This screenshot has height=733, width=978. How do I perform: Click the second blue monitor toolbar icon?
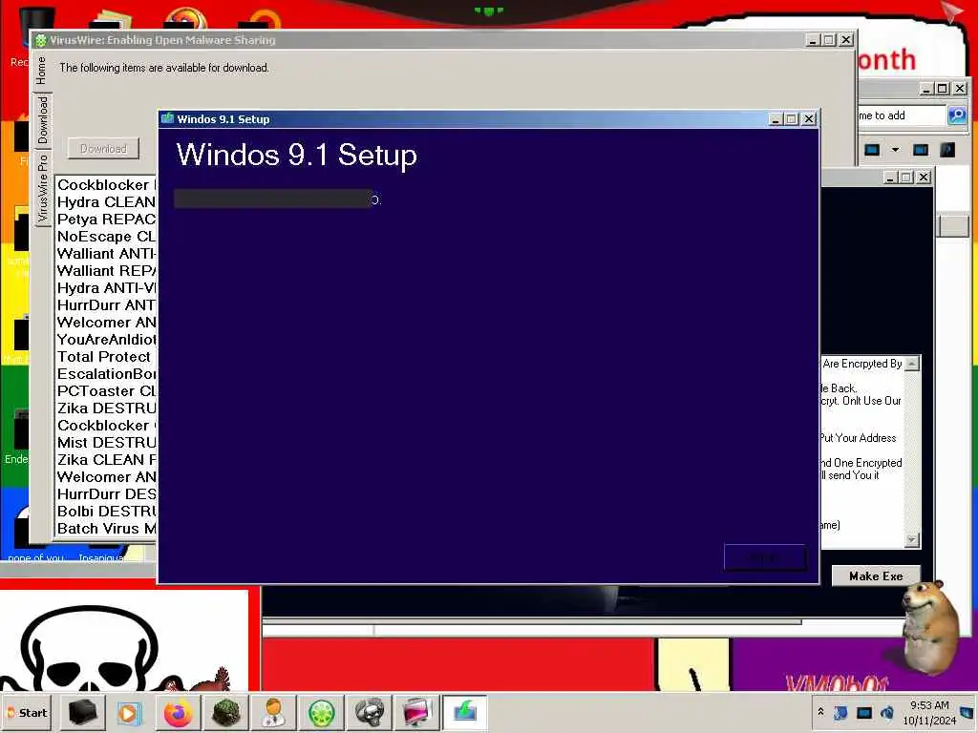pyautogui.click(x=920, y=150)
